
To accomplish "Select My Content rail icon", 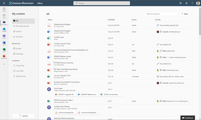I will point(4,23).
